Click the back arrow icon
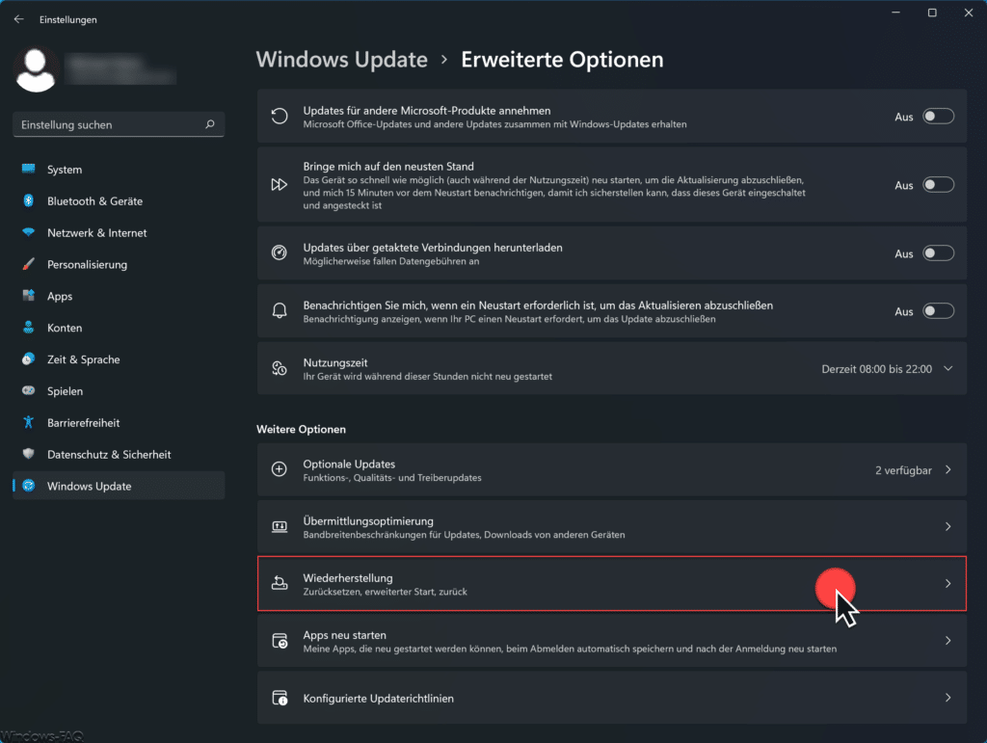 19,19
